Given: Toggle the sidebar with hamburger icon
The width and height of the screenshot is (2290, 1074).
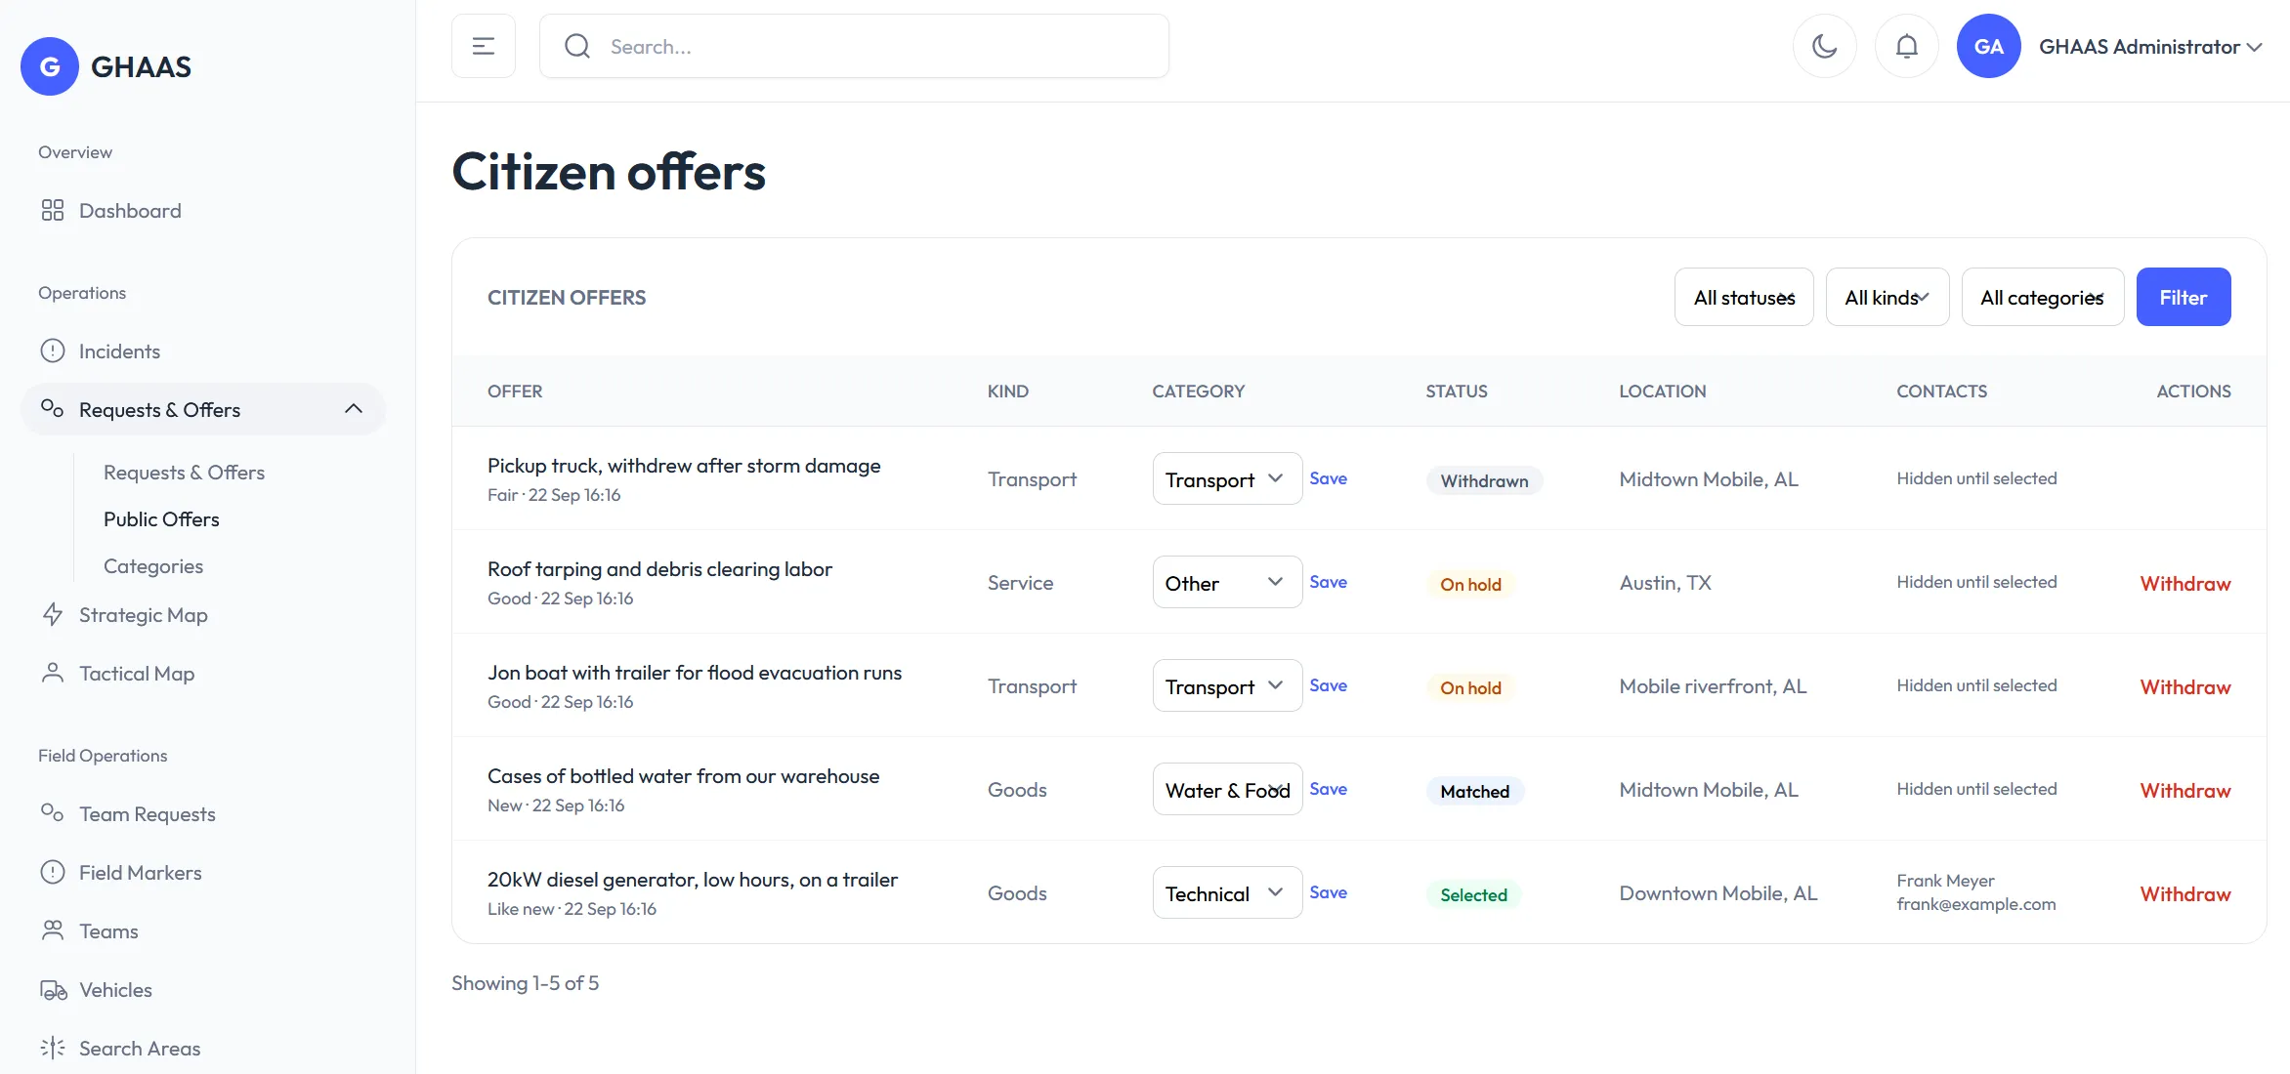Looking at the screenshot, I should point(484,46).
